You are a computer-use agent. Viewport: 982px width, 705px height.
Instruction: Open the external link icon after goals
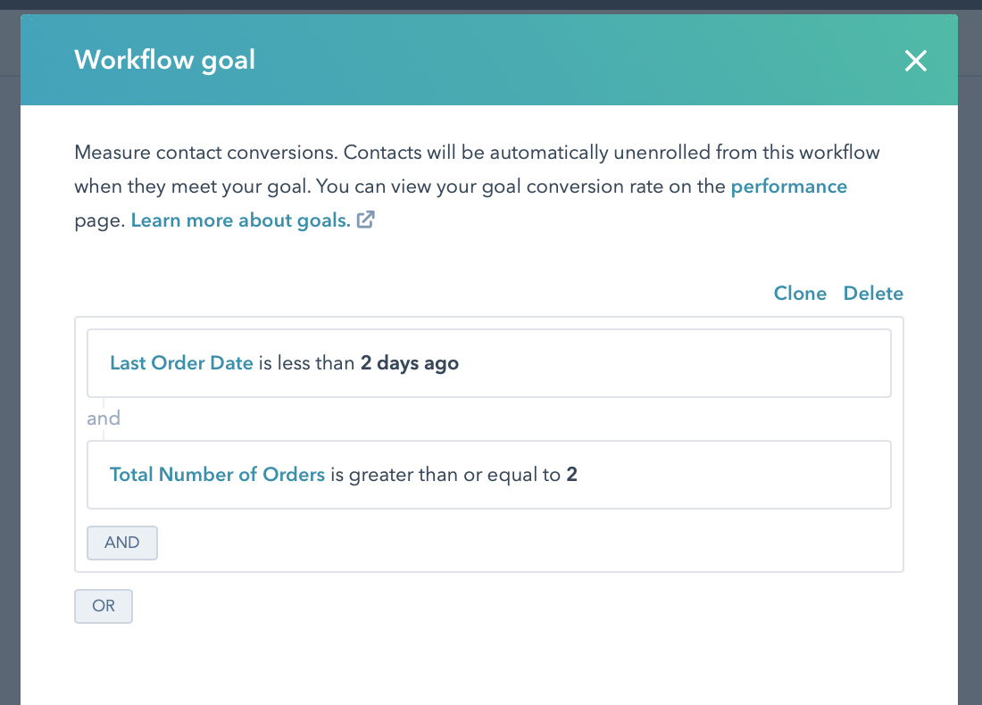[x=365, y=220]
